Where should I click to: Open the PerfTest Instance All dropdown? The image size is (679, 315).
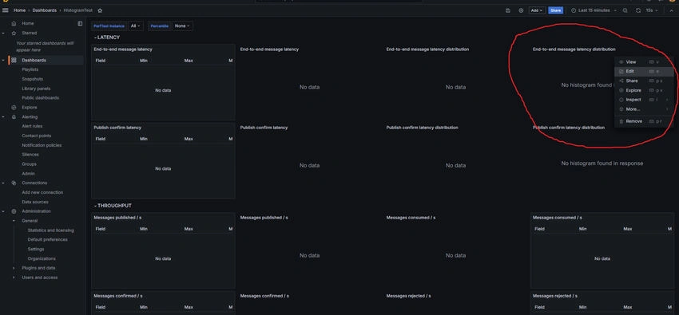click(x=136, y=26)
